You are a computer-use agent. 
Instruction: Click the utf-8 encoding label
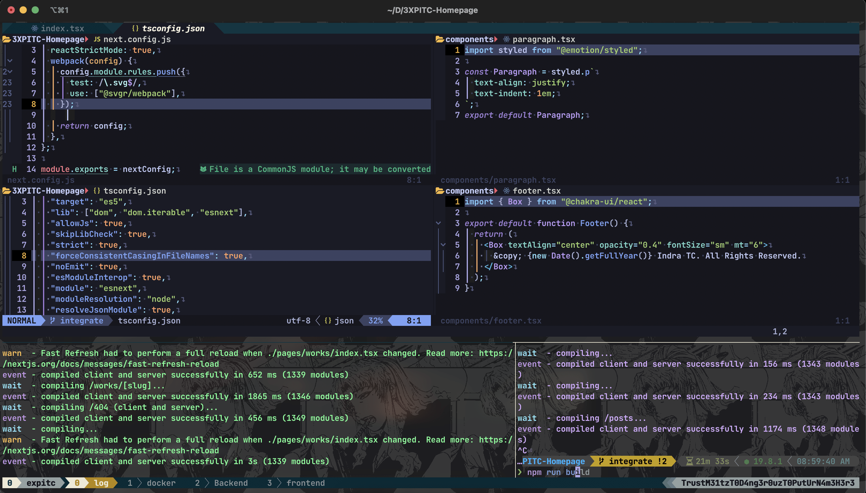pos(298,320)
